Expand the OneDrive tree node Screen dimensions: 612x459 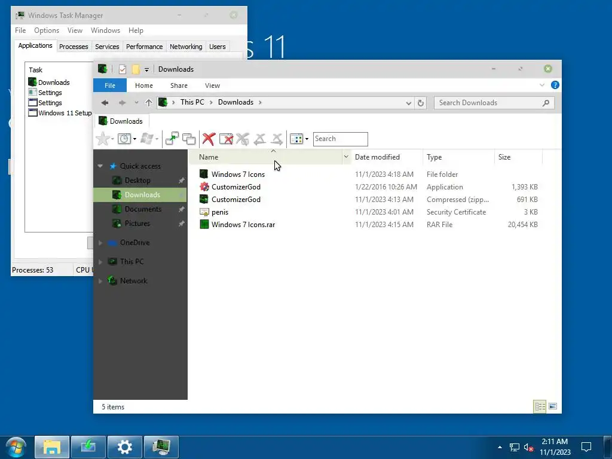tap(100, 243)
